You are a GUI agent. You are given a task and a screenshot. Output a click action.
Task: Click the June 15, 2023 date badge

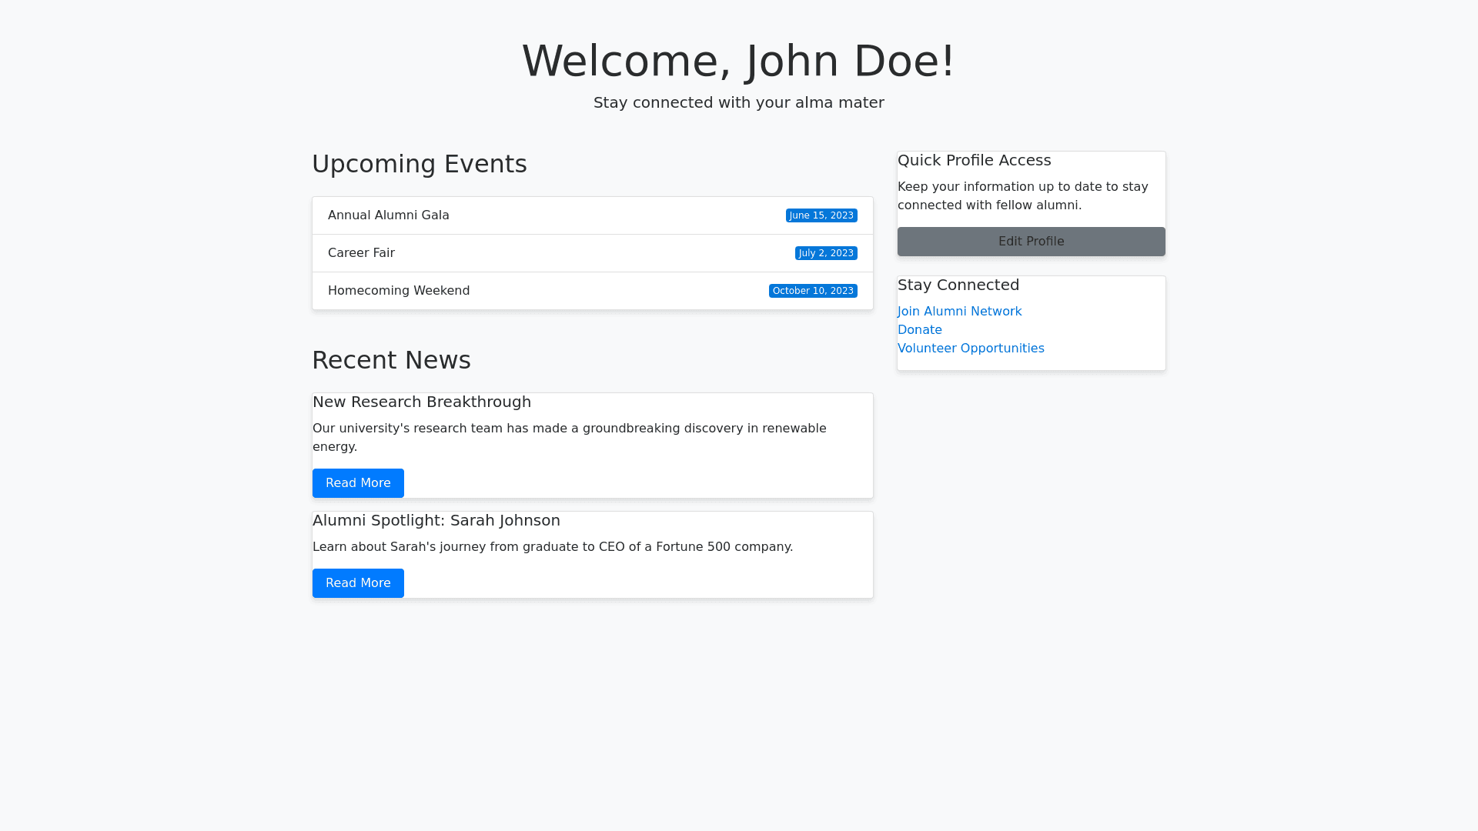(x=821, y=215)
